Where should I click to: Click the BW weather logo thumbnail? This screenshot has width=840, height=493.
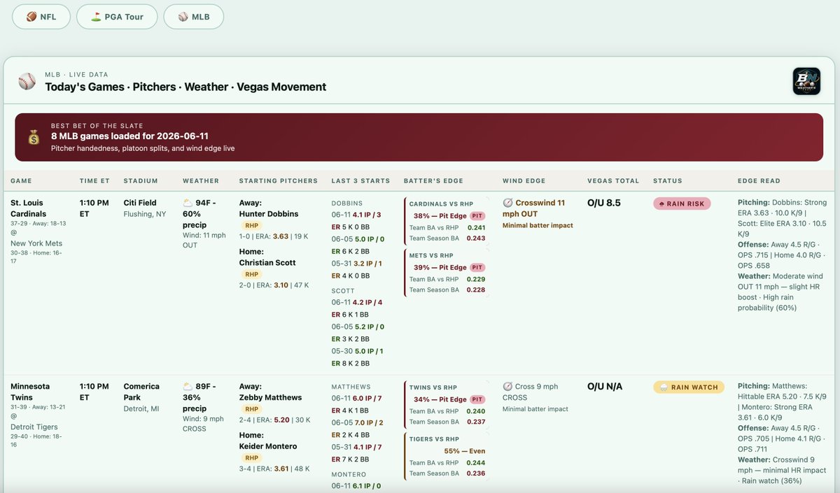[806, 81]
